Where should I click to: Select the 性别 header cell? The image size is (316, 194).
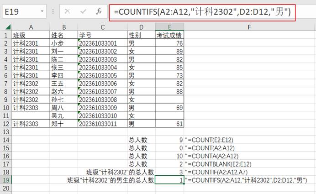coord(141,35)
